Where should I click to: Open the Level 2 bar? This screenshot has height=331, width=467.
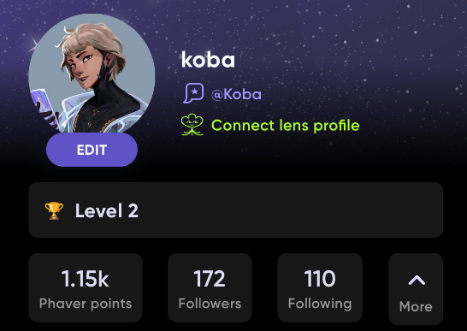click(x=236, y=210)
